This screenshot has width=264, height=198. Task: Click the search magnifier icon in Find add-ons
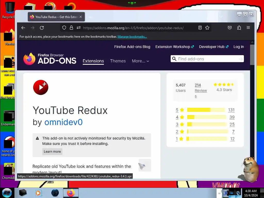[174, 59]
